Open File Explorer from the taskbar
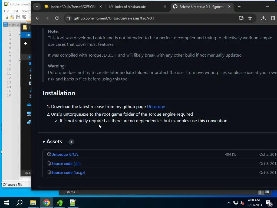 coord(33,203)
